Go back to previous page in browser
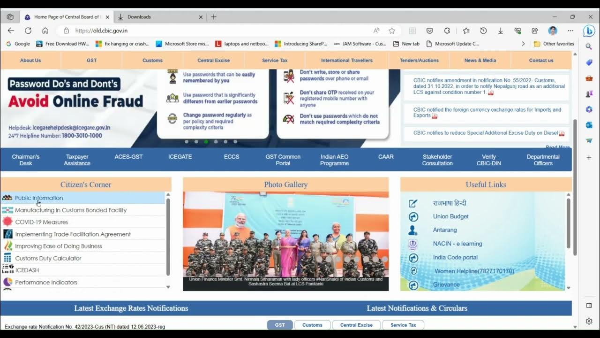The height and width of the screenshot is (338, 600). click(x=11, y=31)
